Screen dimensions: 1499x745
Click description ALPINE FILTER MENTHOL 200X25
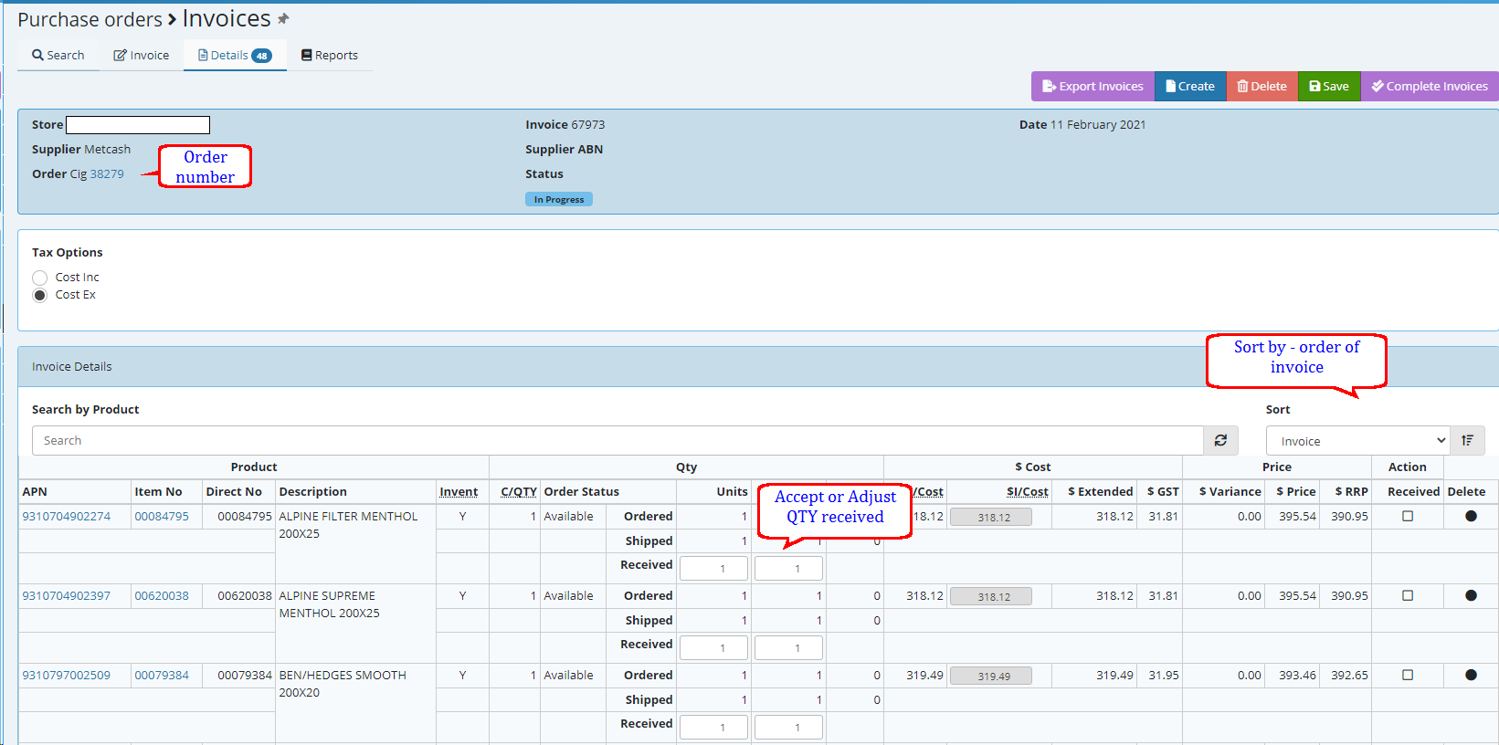(x=348, y=525)
